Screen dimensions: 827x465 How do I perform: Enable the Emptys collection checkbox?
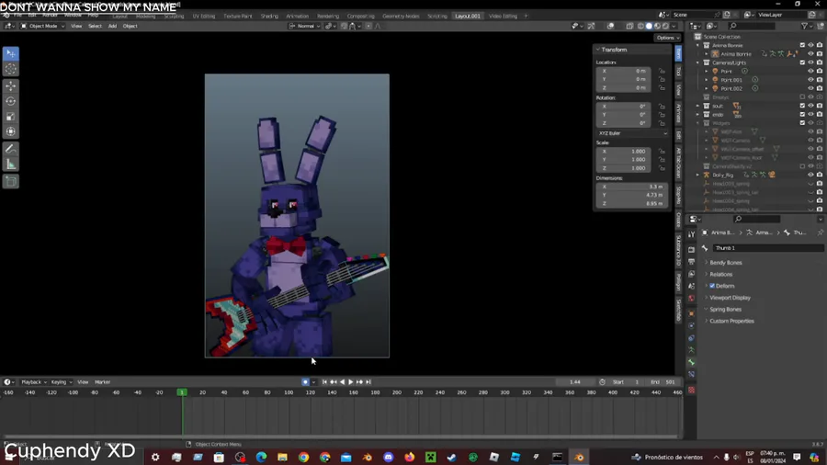[802, 97]
